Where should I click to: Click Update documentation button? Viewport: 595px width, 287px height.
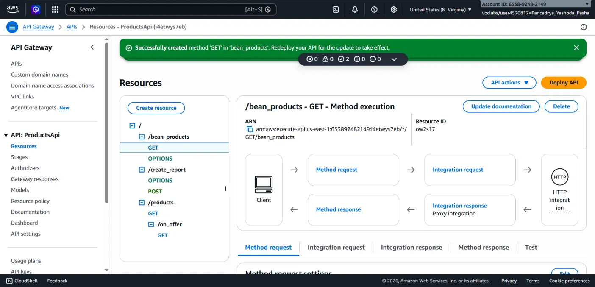501,106
